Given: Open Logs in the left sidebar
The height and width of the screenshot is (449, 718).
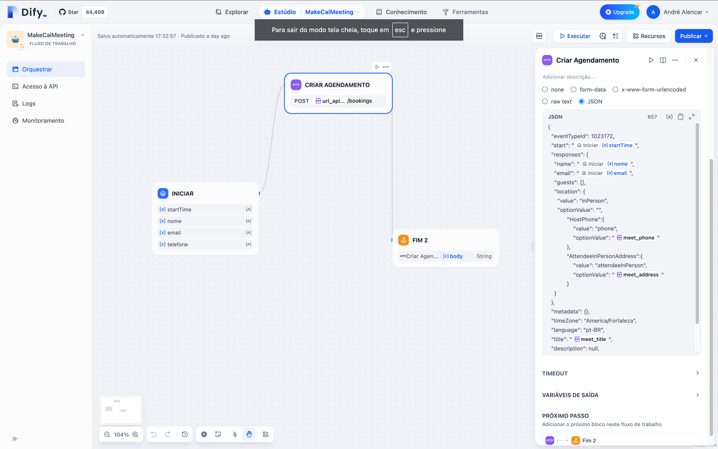Looking at the screenshot, I should (x=29, y=103).
